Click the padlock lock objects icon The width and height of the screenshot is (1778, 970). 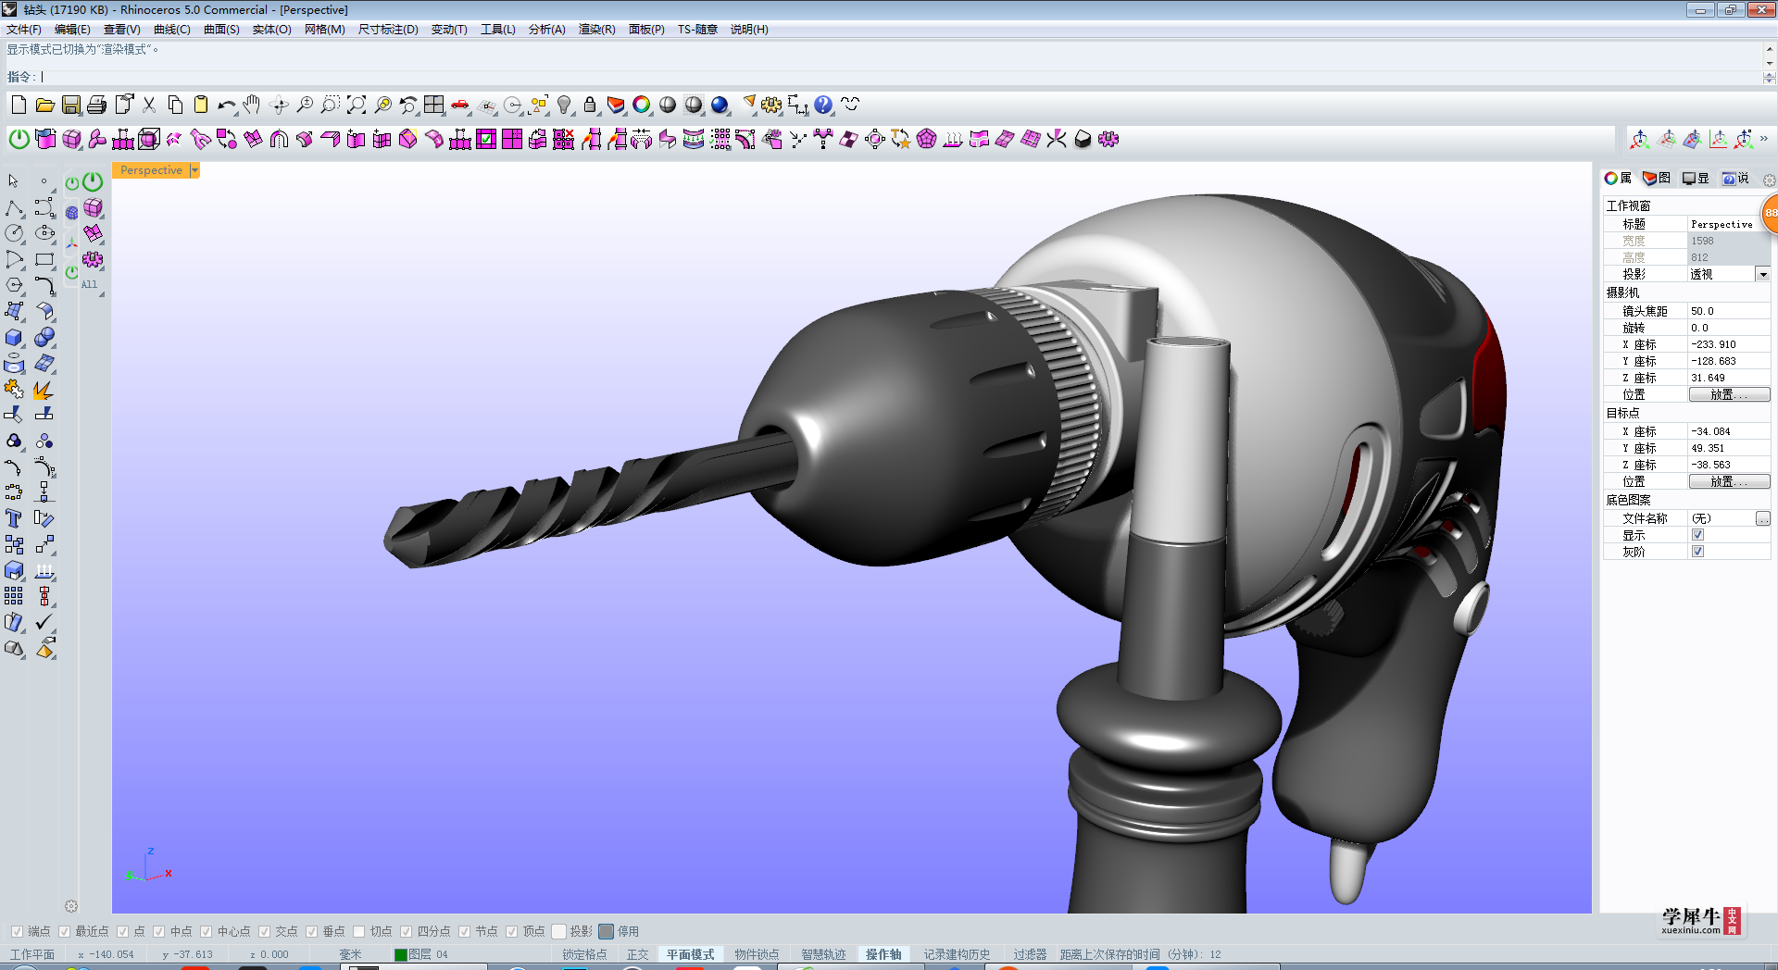pyautogui.click(x=590, y=105)
